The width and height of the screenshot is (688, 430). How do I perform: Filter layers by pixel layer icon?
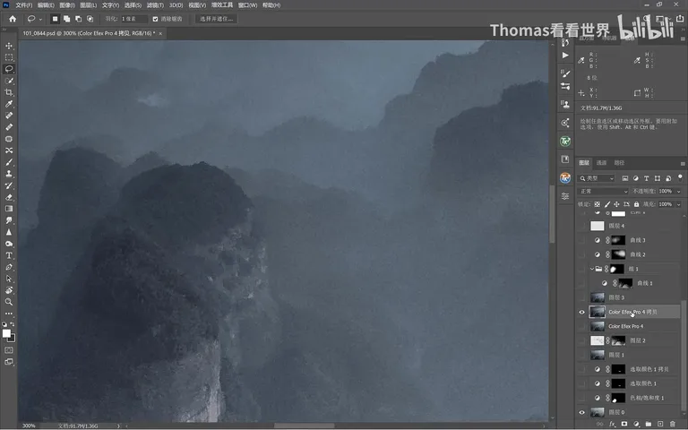[x=624, y=178]
